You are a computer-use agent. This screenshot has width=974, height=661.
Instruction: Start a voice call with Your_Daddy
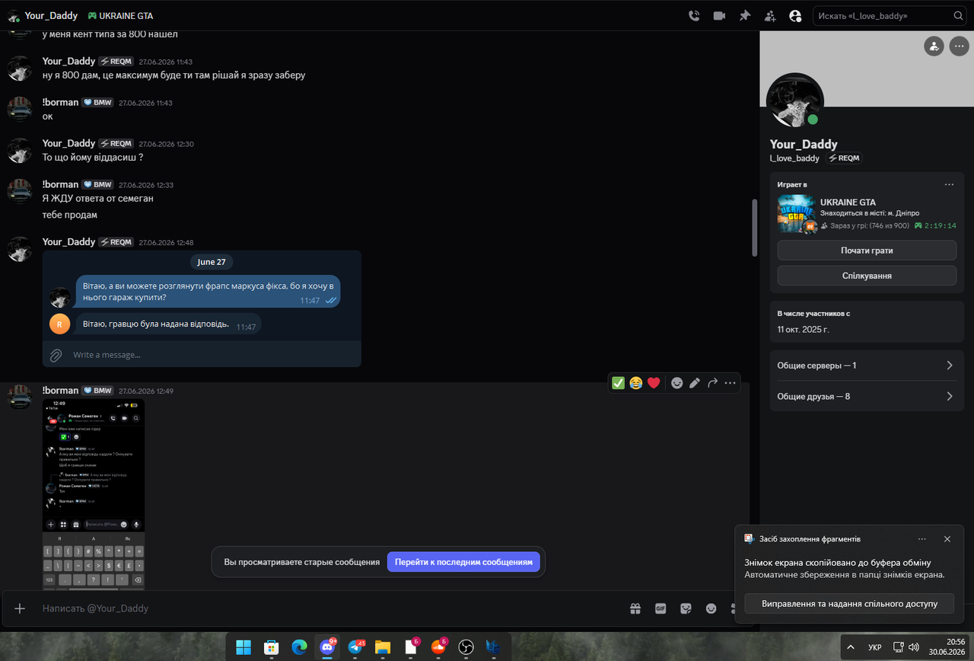coord(694,15)
